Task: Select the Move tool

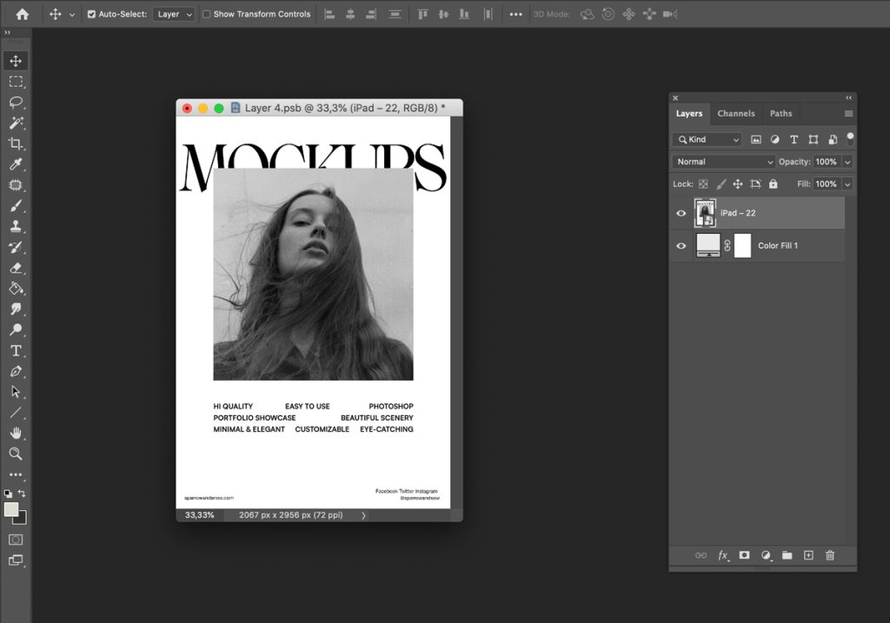Action: (x=16, y=61)
